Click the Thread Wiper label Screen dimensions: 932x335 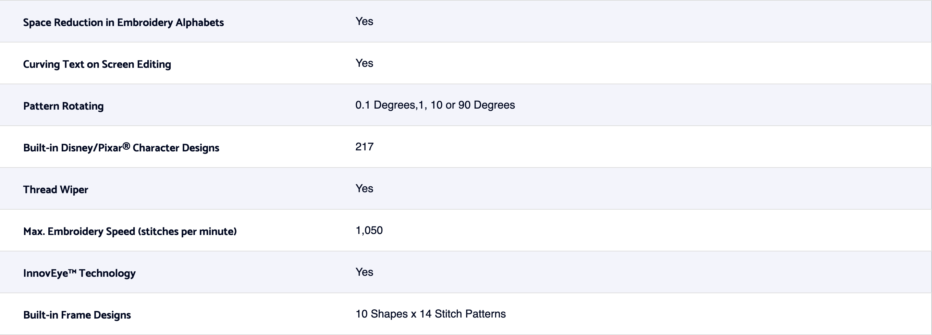point(56,189)
